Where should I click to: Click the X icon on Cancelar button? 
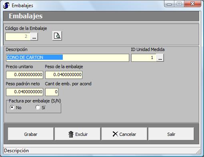(x=115, y=134)
